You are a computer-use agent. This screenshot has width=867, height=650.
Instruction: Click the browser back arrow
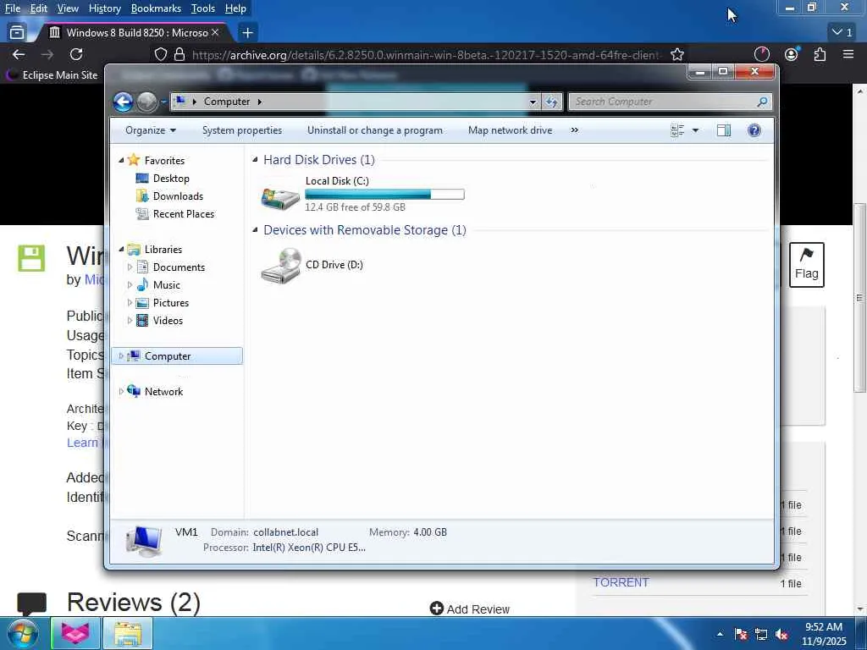coord(19,54)
